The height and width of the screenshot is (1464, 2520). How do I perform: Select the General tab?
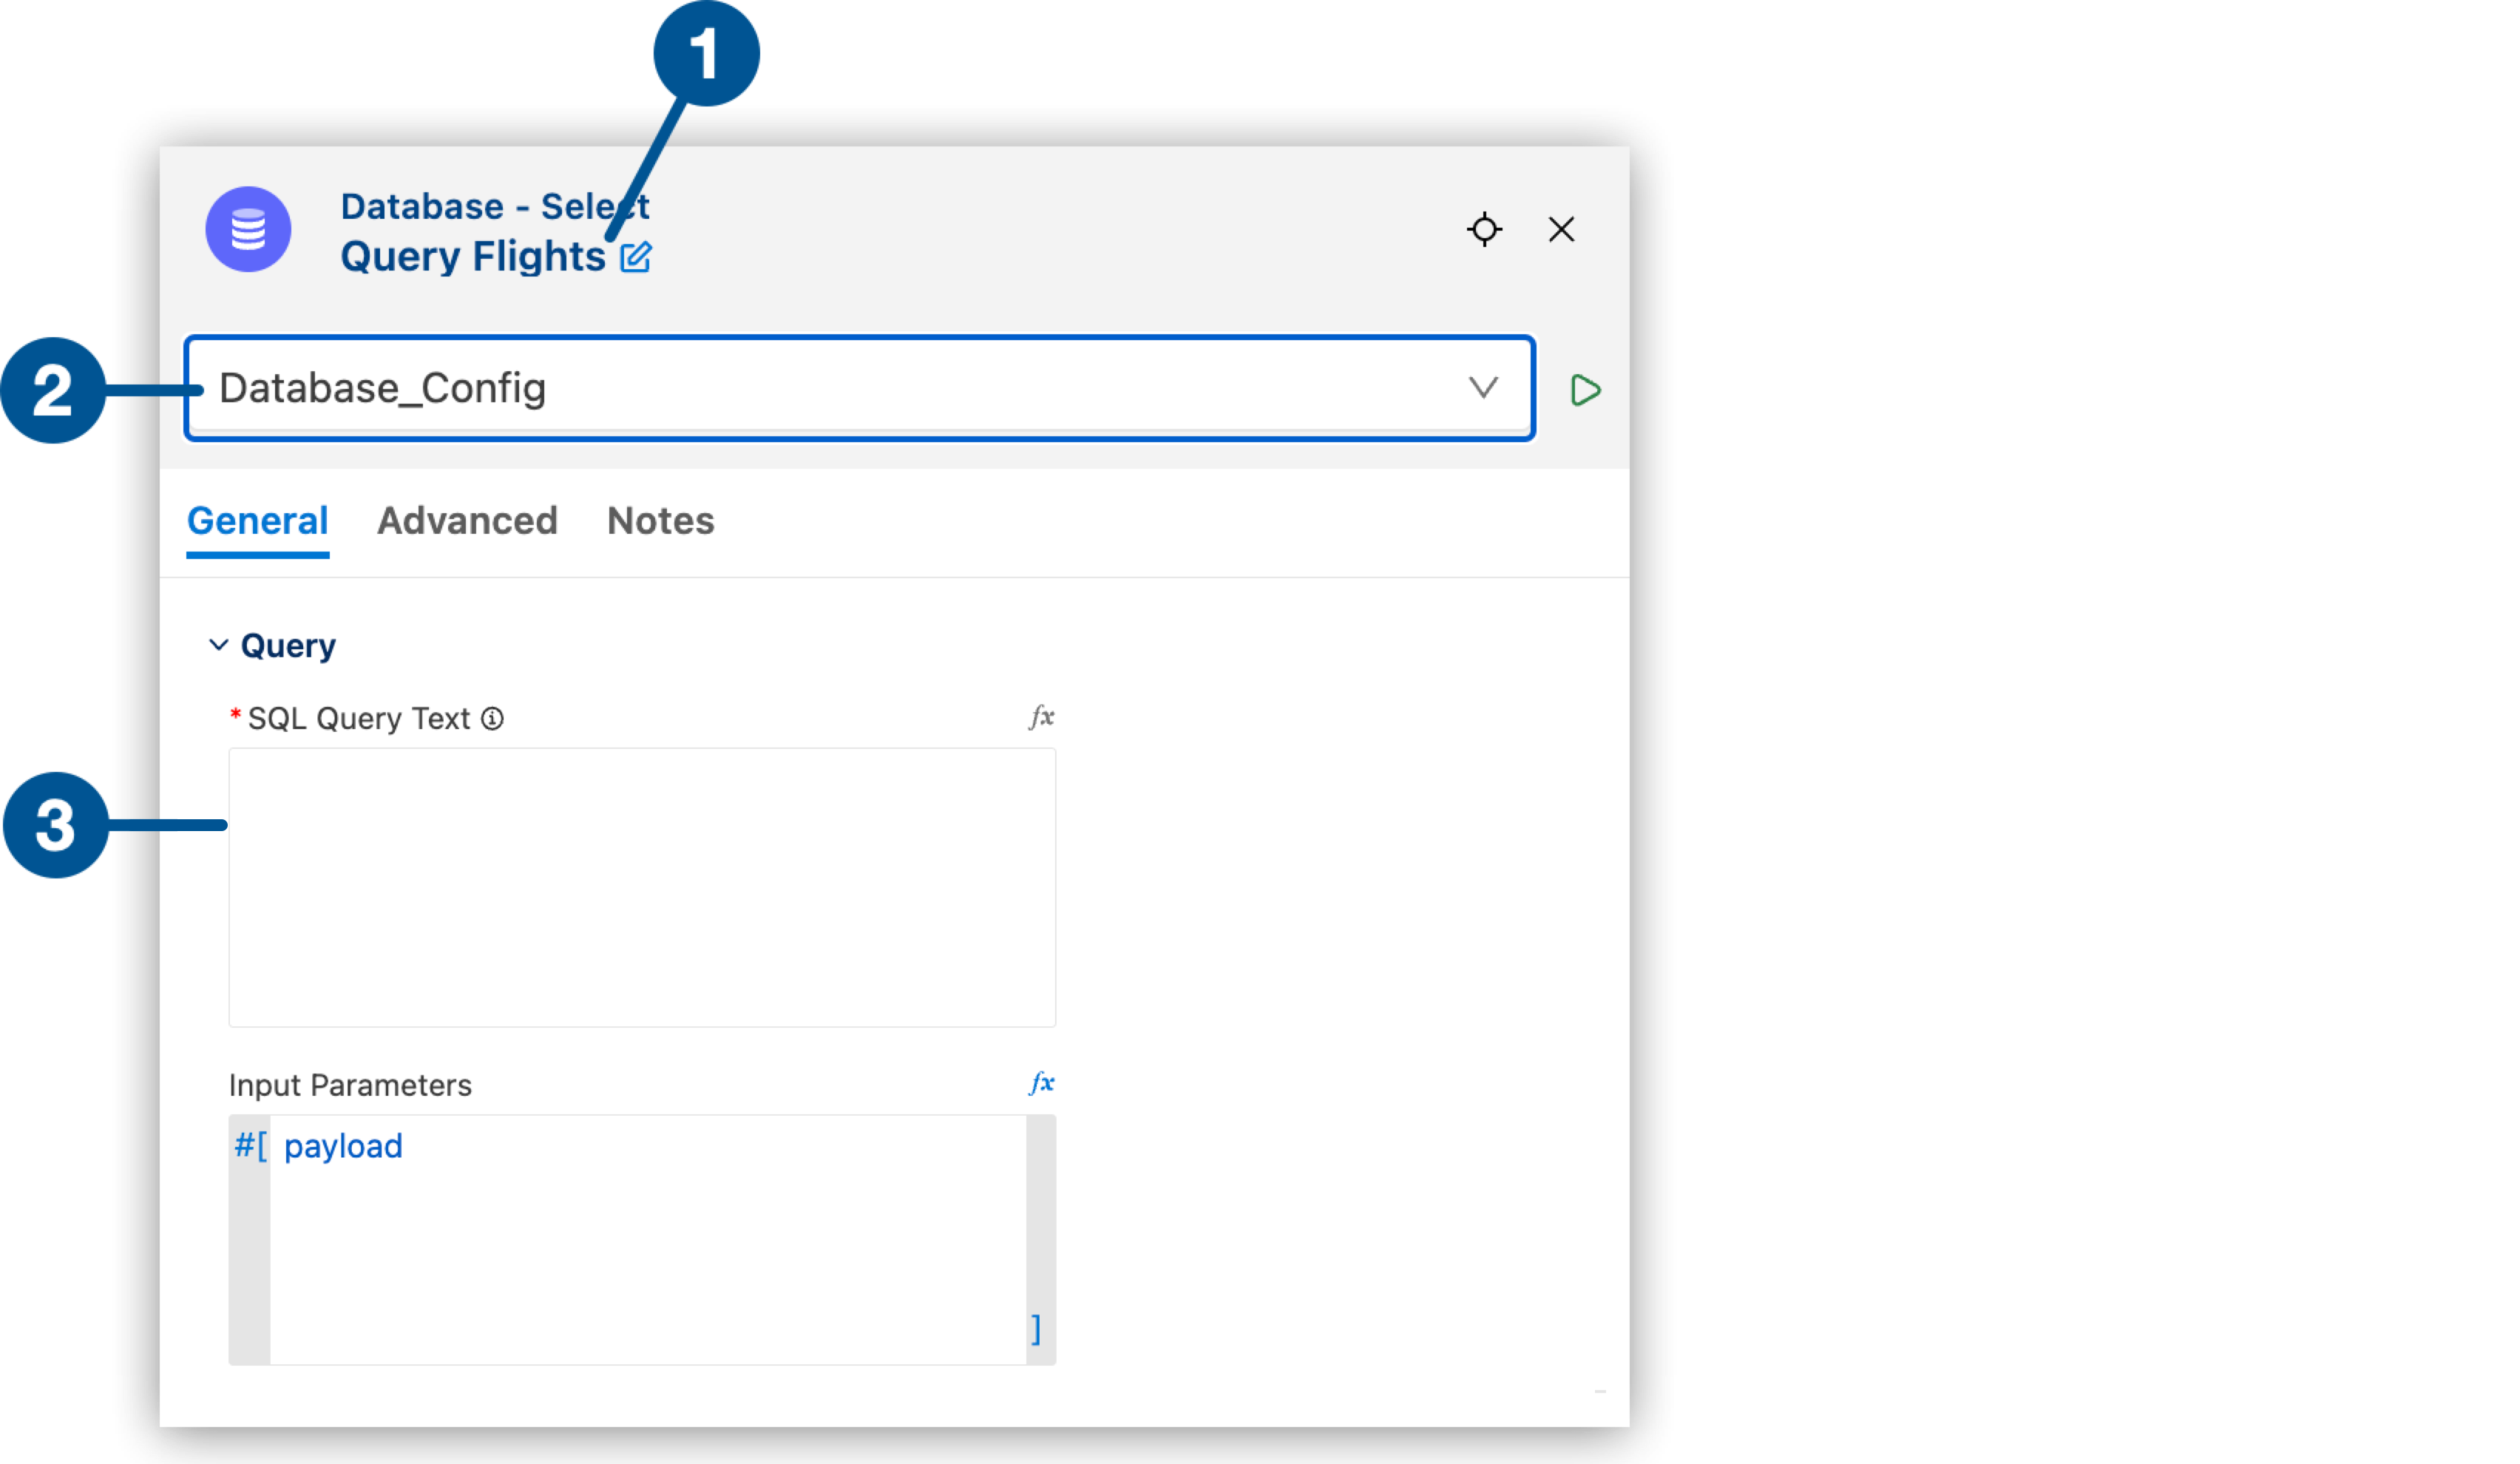click(x=258, y=519)
